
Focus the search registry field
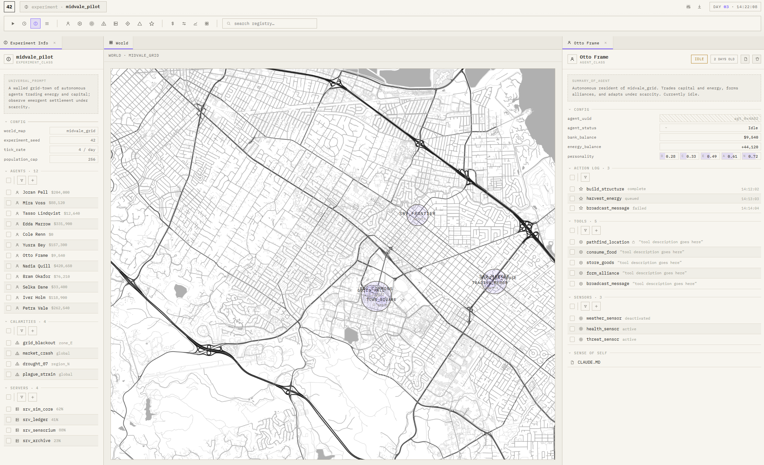(x=270, y=24)
